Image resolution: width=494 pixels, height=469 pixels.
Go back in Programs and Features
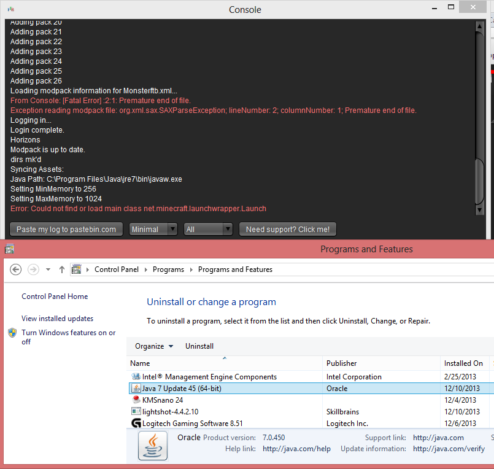[16, 269]
